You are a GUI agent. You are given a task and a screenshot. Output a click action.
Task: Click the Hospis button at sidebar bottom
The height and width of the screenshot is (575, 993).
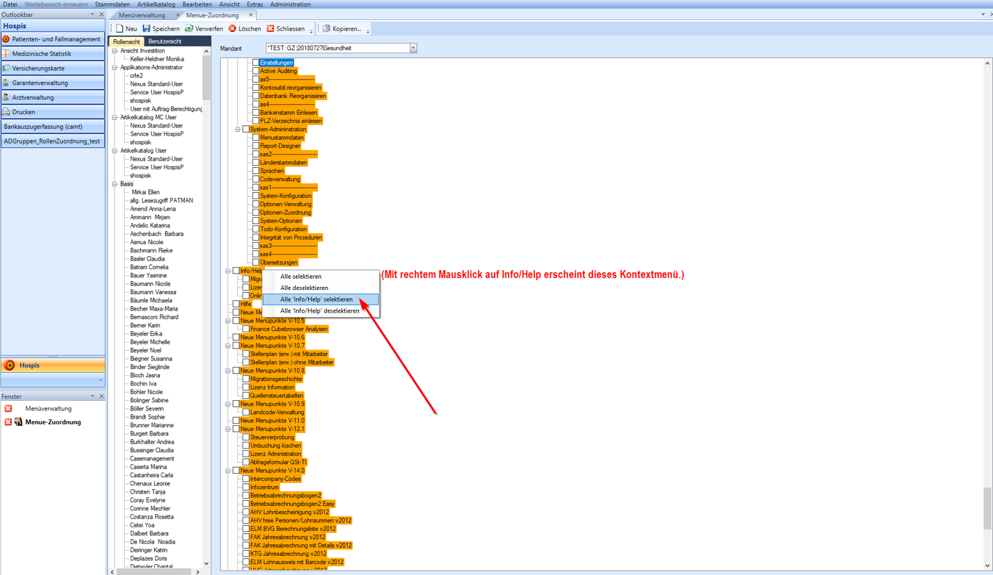[x=52, y=366]
